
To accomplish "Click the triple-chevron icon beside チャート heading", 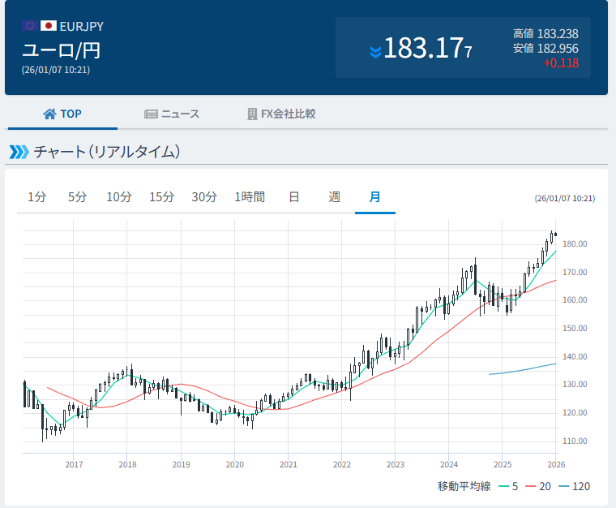I will (x=18, y=152).
